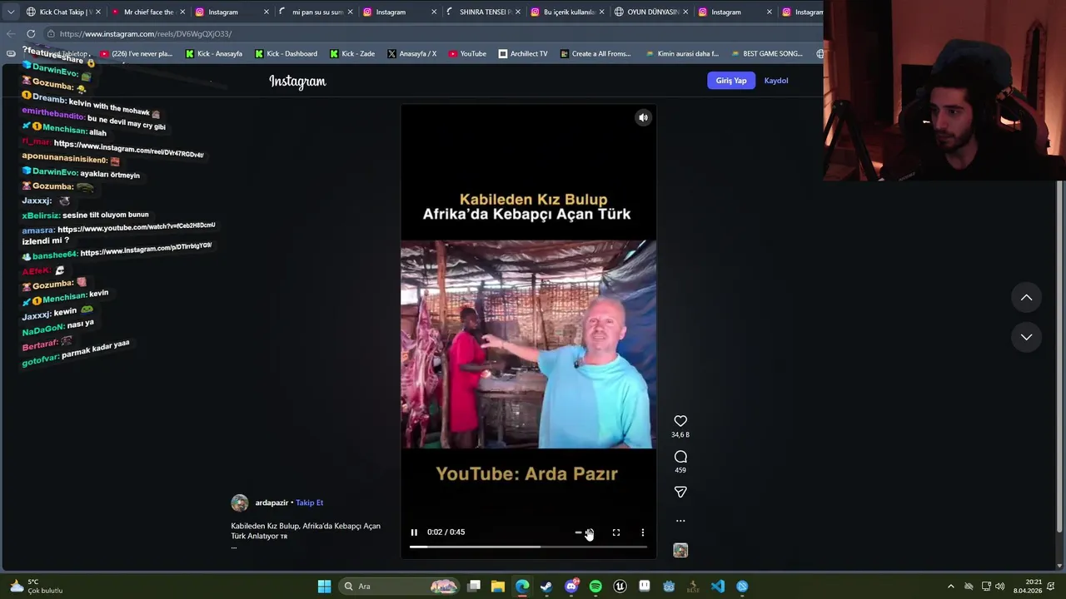1066x599 pixels.
Task: Close the Kick Chat Takip tab
Action: [x=97, y=12]
